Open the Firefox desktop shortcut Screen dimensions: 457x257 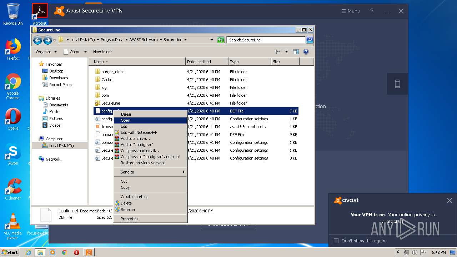(13, 49)
